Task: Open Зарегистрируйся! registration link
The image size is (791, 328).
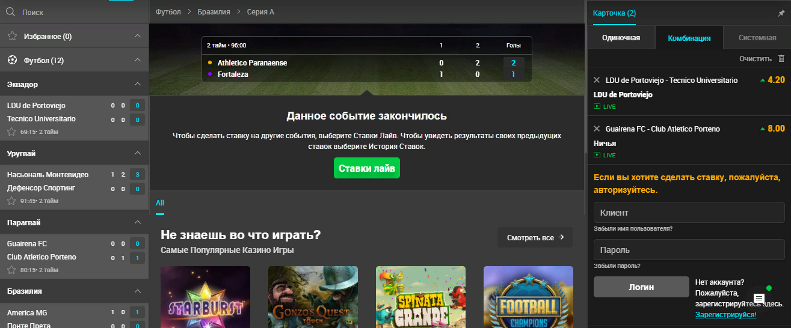Action: (726, 314)
